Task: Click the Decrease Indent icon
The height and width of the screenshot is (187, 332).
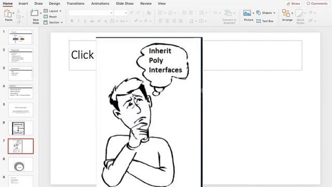Action: point(184,13)
